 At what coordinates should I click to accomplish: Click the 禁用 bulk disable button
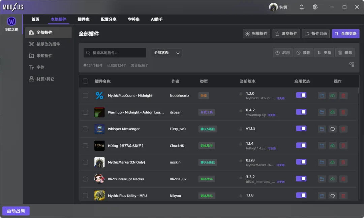tap(303, 52)
